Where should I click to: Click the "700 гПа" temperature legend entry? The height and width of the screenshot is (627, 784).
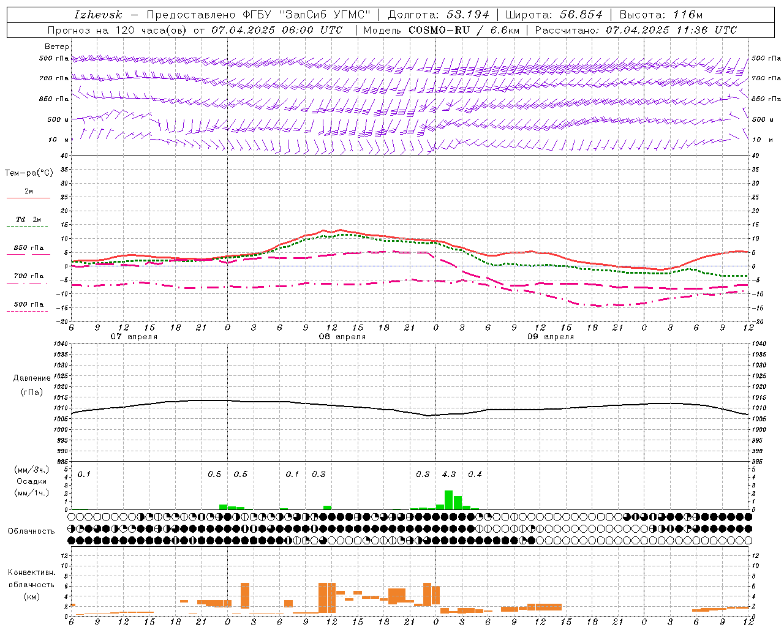28,276
